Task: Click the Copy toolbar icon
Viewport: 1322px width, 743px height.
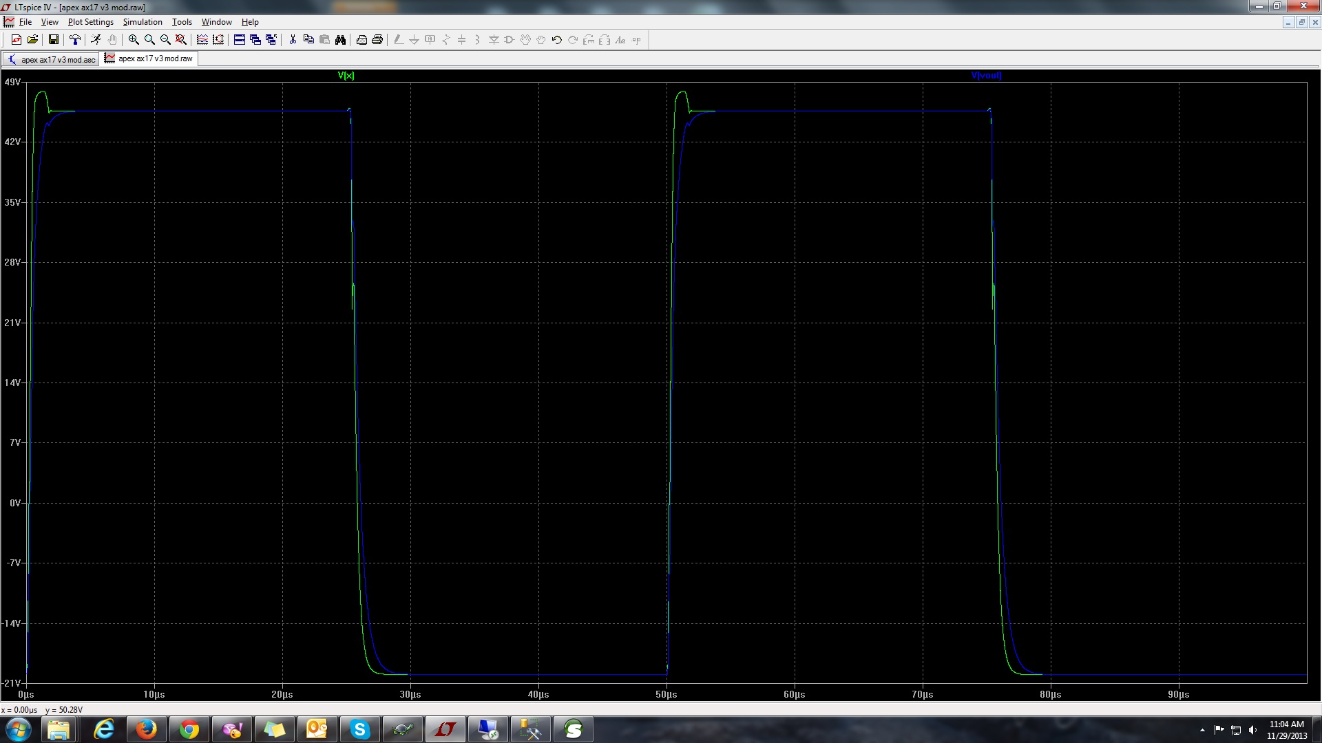Action: click(308, 40)
